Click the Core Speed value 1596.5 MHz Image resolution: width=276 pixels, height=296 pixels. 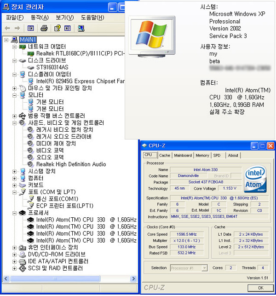187,234
